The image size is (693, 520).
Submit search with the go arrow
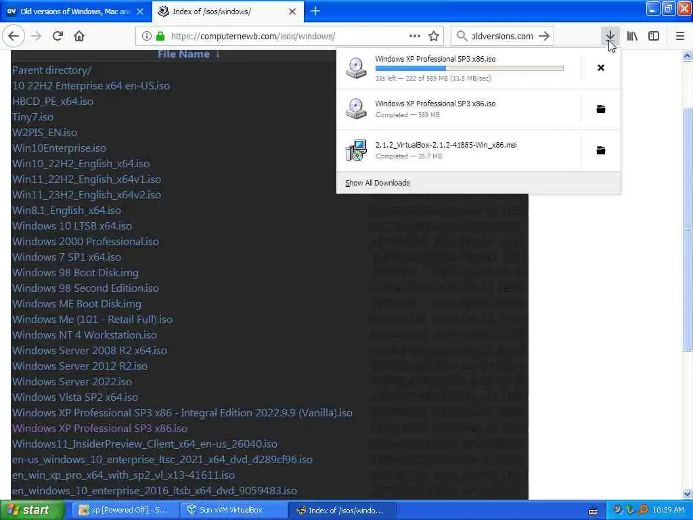pyautogui.click(x=545, y=37)
